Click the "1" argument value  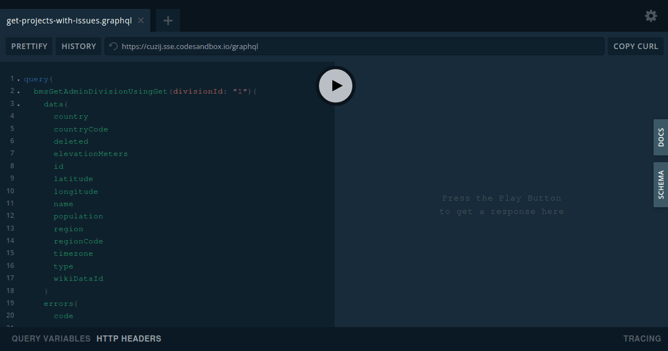240,91
